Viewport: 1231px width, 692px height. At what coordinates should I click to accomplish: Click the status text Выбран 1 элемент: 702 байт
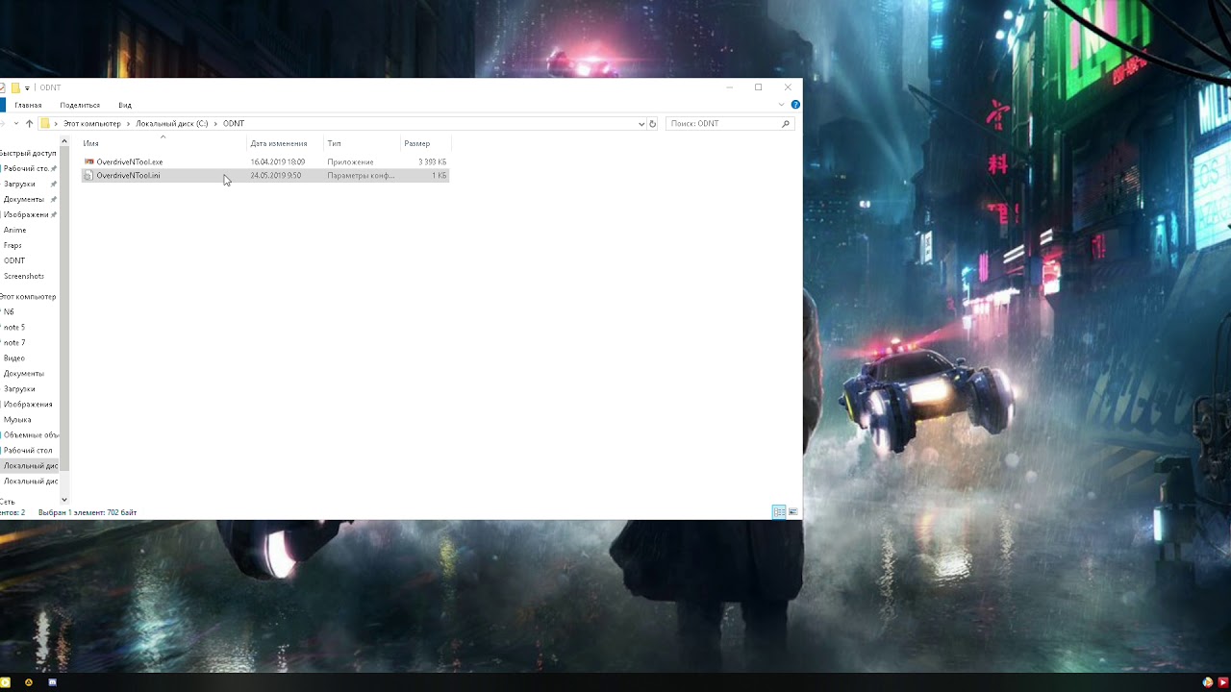coord(88,512)
